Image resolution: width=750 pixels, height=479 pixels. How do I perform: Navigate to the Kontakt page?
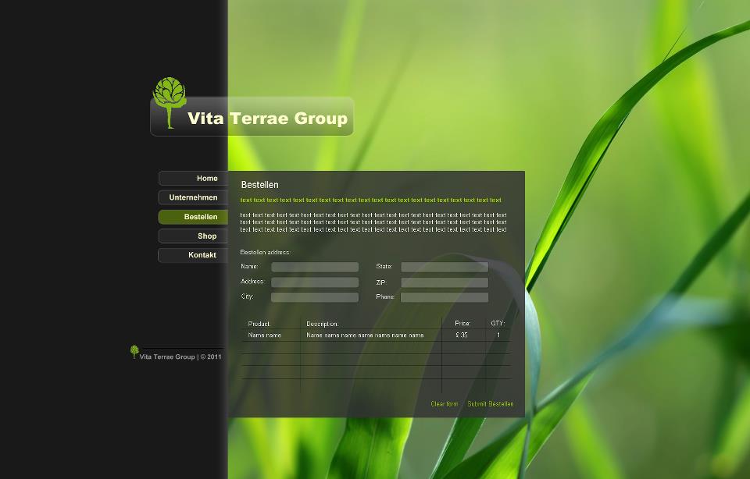click(x=193, y=255)
